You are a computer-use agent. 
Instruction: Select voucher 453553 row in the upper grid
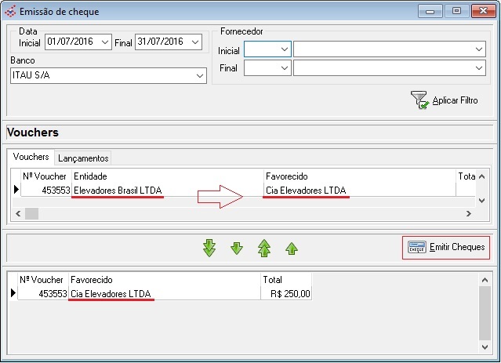(x=47, y=190)
